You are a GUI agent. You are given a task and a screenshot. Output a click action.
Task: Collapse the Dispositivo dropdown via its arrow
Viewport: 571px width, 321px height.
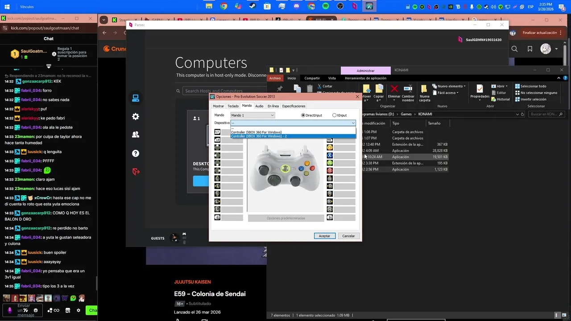tap(353, 123)
